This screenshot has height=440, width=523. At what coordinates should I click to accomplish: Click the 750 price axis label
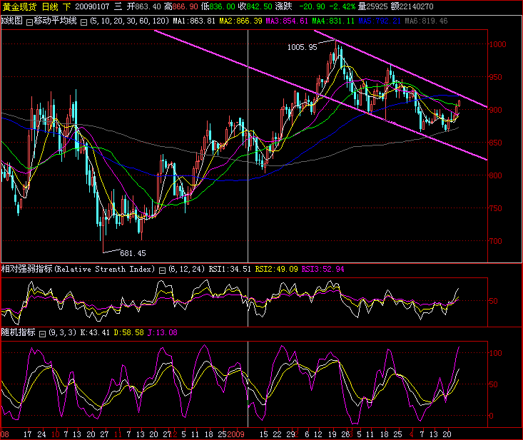[496, 208]
